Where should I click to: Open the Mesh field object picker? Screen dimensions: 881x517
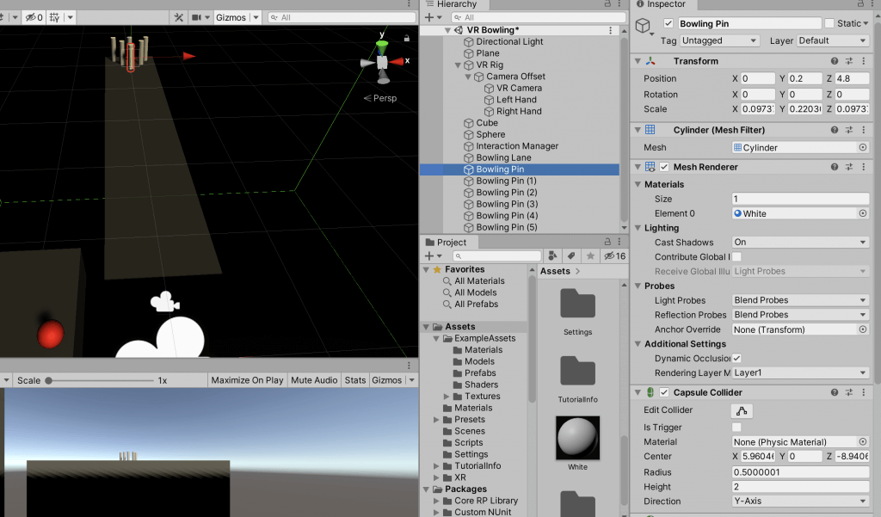point(863,148)
